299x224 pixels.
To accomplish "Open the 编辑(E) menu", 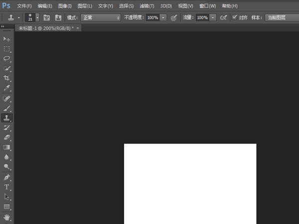I will [x=45, y=6].
